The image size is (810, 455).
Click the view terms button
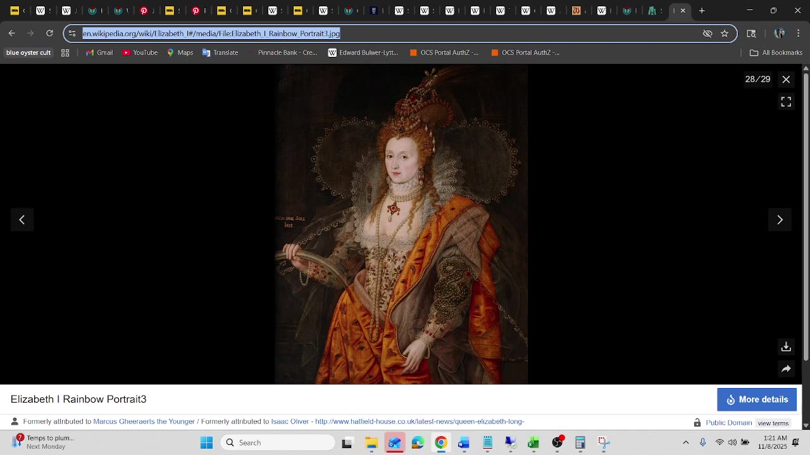(773, 423)
